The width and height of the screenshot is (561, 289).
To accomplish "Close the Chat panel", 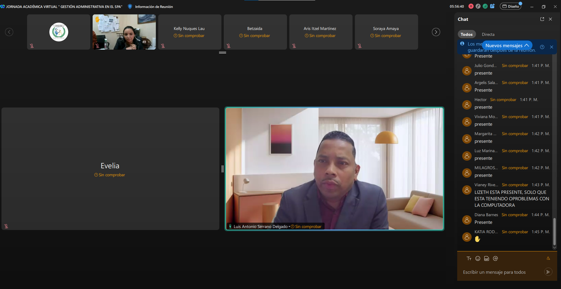I will [x=550, y=19].
